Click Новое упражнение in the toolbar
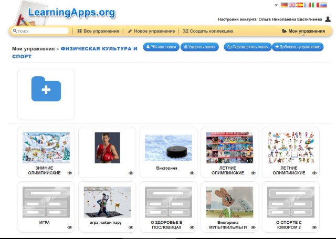 click(x=151, y=31)
